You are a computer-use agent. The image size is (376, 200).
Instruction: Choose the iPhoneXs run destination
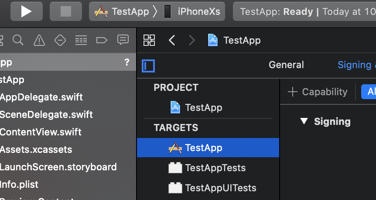(x=192, y=11)
